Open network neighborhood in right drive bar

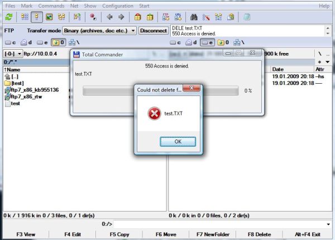pyautogui.click(x=239, y=43)
